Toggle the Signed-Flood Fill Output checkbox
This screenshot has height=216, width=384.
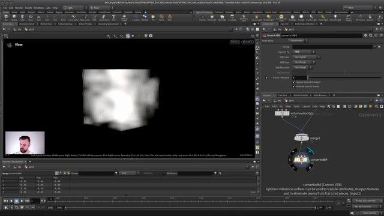pyautogui.click(x=293, y=82)
